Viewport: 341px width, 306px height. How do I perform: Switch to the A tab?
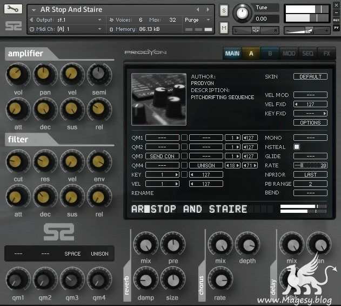click(251, 54)
